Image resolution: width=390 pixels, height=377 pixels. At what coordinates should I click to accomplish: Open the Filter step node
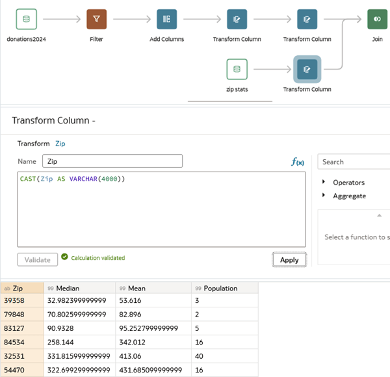click(x=96, y=19)
